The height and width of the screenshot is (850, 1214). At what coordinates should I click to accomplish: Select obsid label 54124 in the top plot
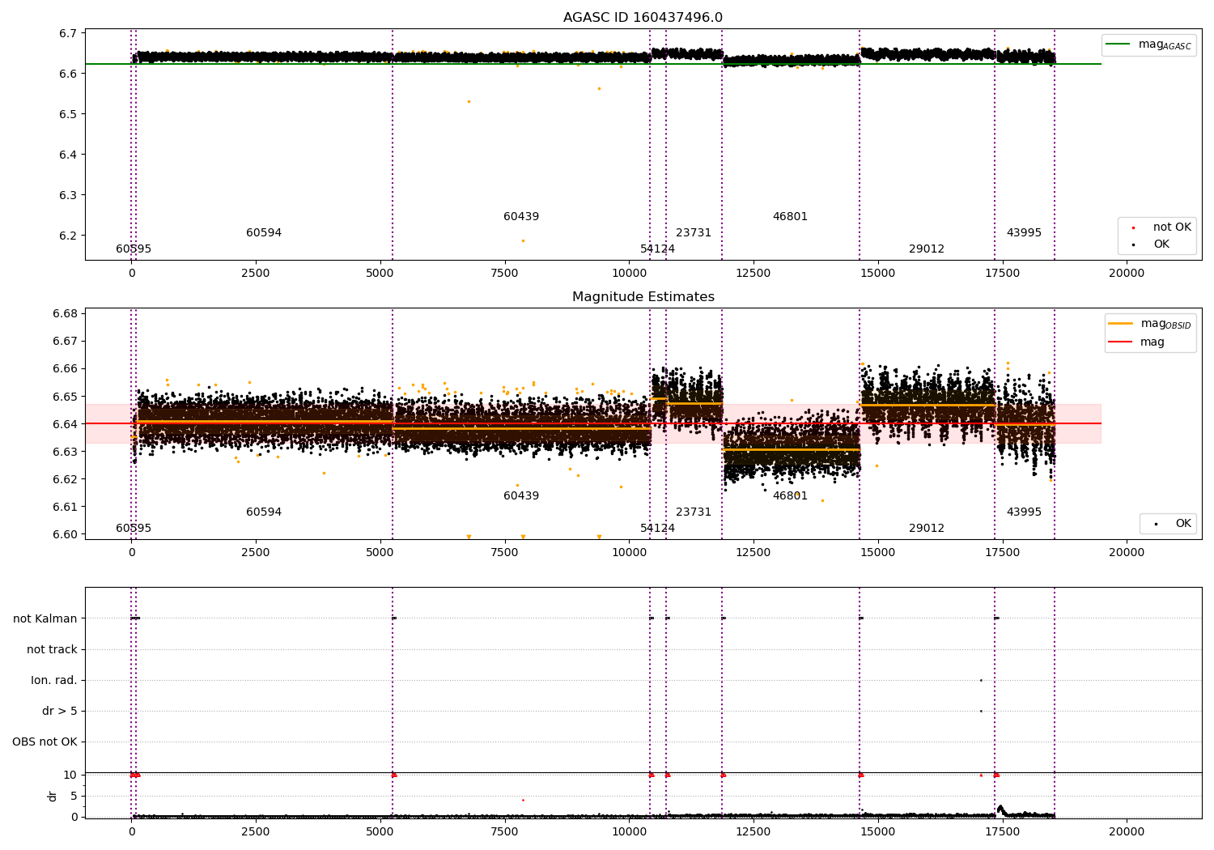657,249
